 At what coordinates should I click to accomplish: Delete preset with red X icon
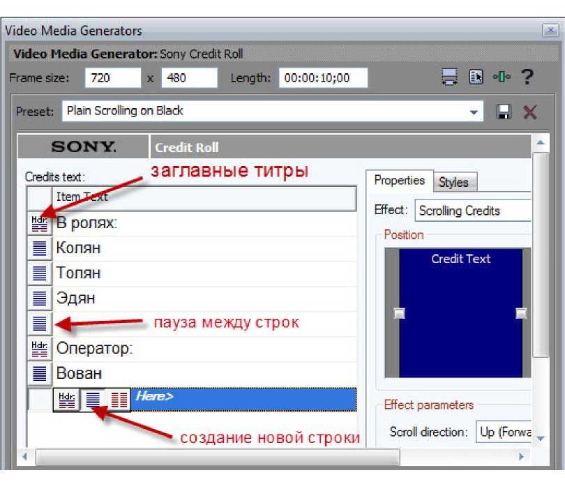click(529, 112)
